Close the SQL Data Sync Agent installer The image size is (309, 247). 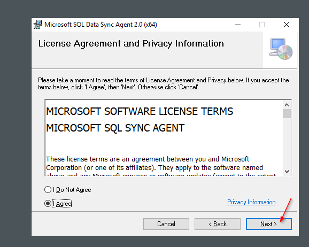[287, 25]
